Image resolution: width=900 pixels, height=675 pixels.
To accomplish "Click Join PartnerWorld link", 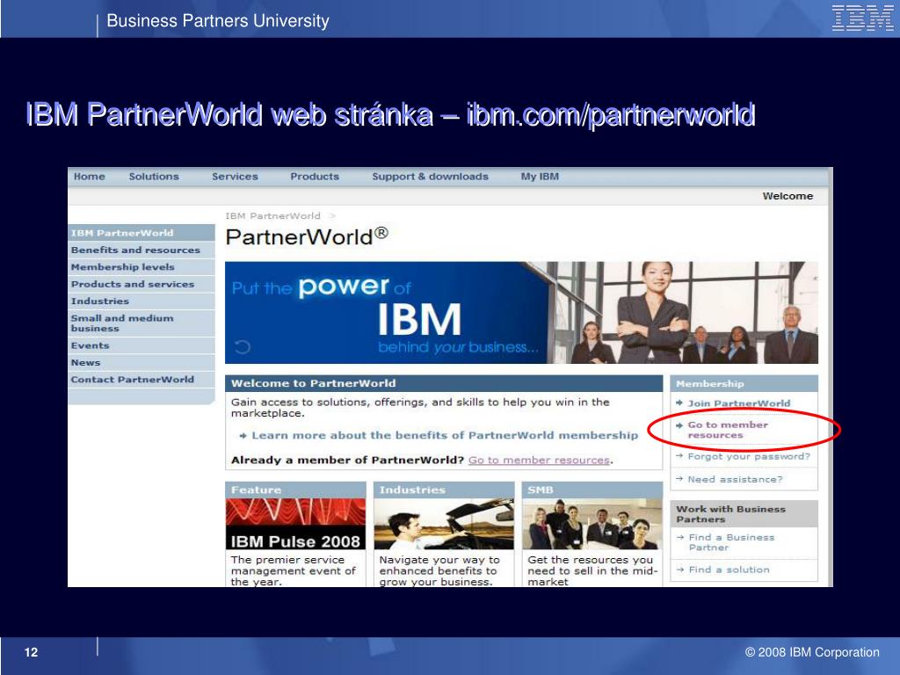I will point(738,403).
